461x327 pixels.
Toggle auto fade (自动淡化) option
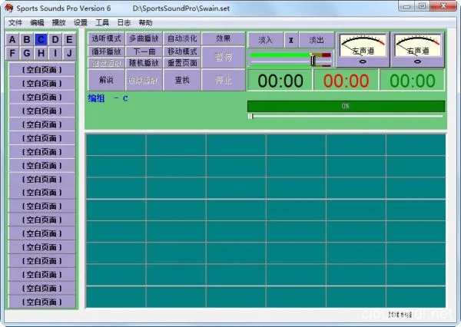(x=182, y=38)
